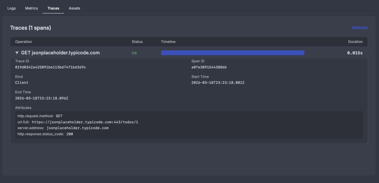Select the Traces tab

click(53, 8)
